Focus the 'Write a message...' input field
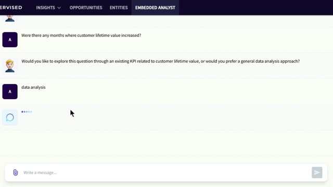333x187 pixels. click(x=165, y=172)
